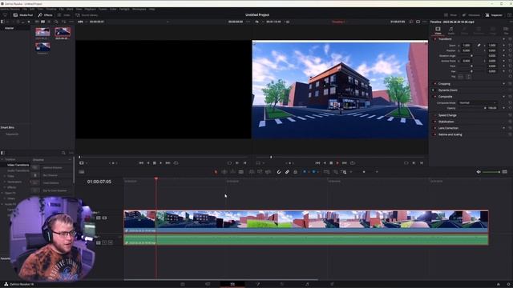Click the Replace Clip edit icon
513x288 pixels.
[268, 172]
